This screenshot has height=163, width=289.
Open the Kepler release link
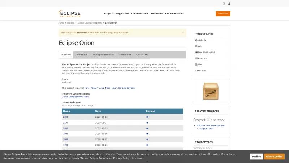point(94,88)
